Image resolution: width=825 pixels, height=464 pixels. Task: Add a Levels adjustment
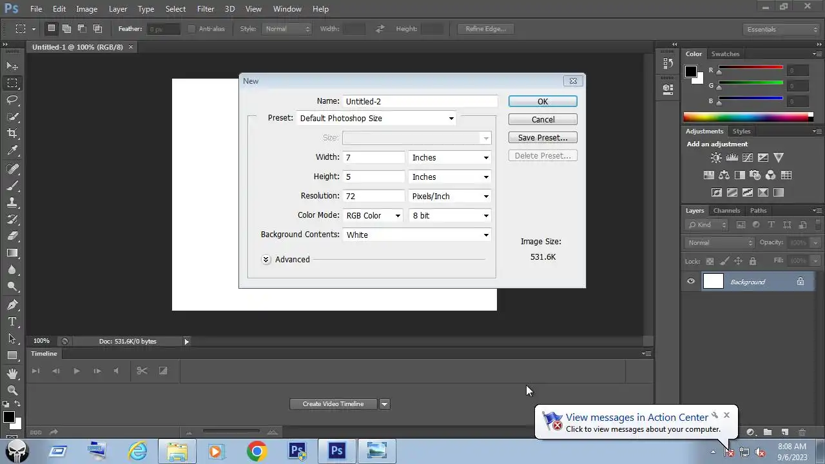(732, 157)
